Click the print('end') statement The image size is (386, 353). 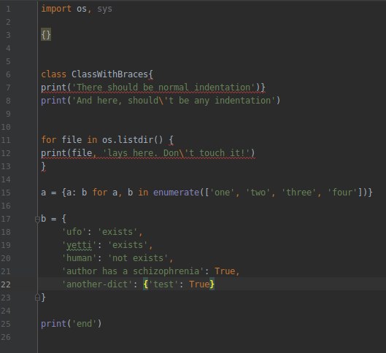pos(72,324)
